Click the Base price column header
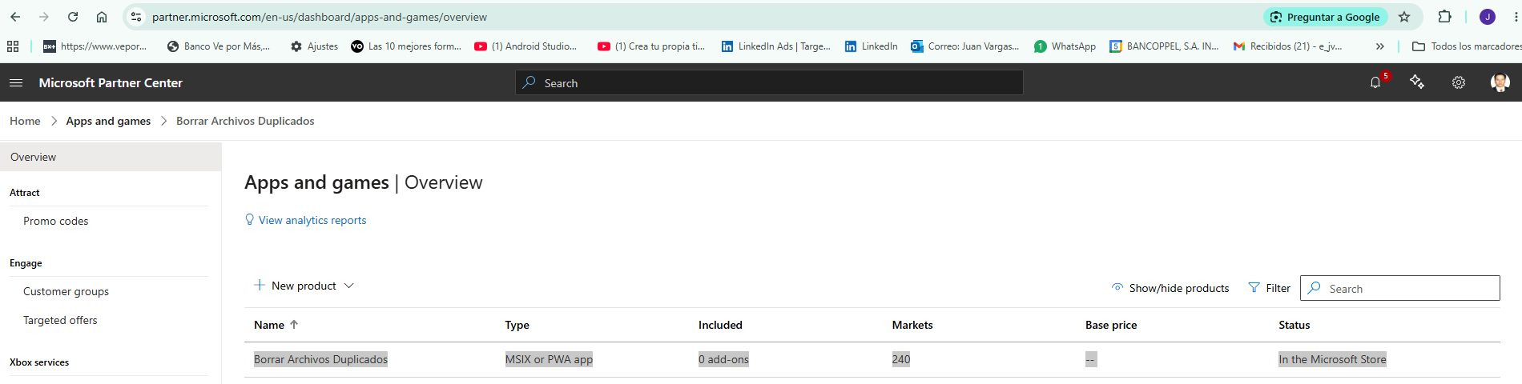Viewport: 1522px width, 384px height. click(x=1111, y=325)
